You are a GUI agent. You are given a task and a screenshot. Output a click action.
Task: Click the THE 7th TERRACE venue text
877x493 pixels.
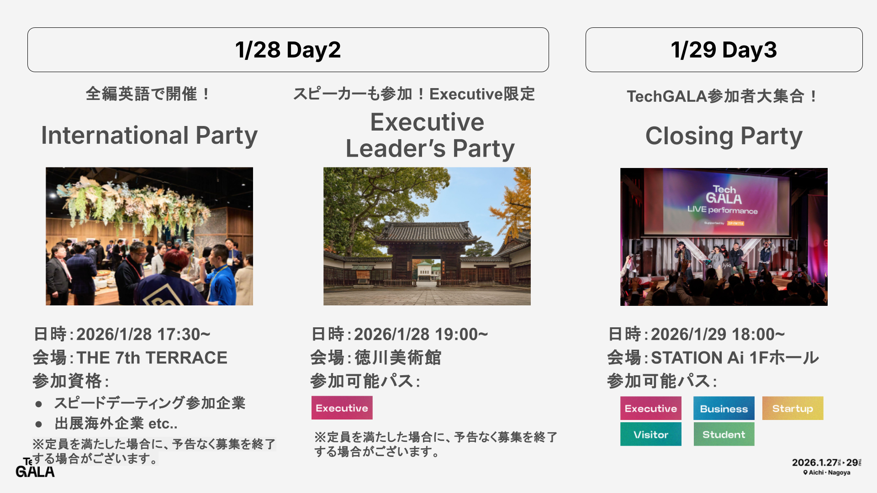coord(152,358)
